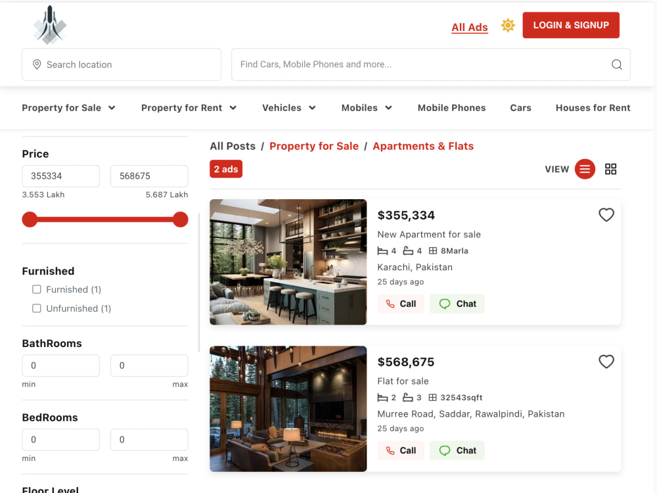Click the $568,675 price text
The image size is (657, 493).
(405, 362)
